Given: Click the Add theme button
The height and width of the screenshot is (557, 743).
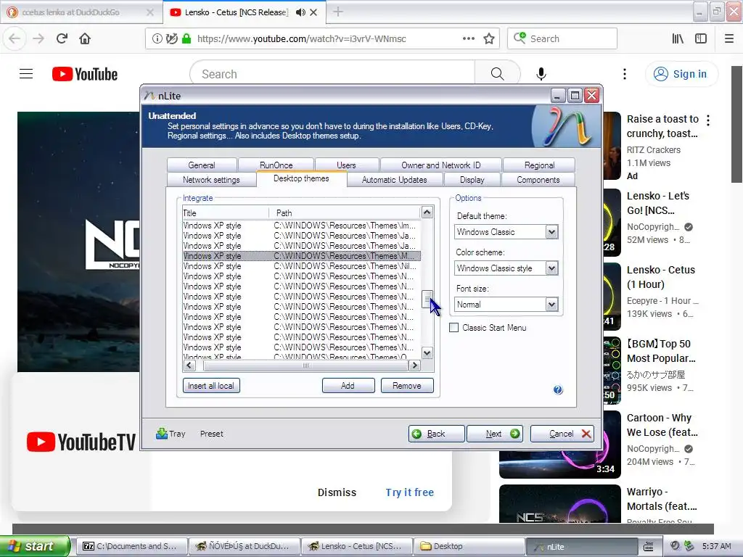Looking at the screenshot, I should point(348,386).
